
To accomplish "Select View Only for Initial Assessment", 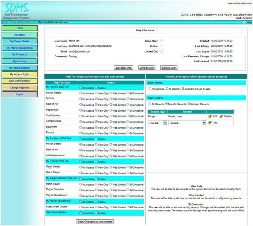I will (96, 156).
